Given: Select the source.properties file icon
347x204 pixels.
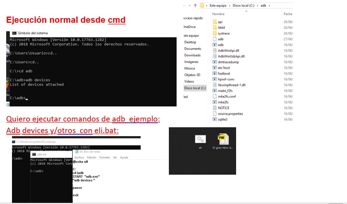Looking at the screenshot, I should click(x=214, y=113).
